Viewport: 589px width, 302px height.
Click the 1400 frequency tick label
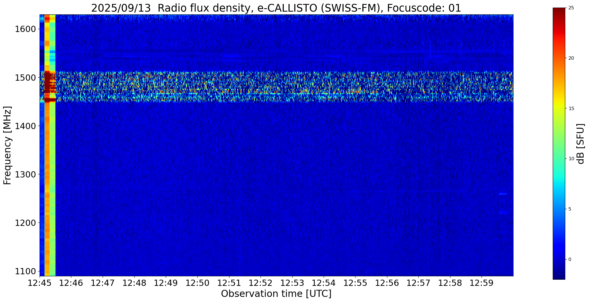25,126
